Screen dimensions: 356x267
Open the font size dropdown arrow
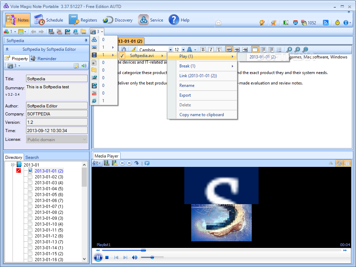point(183,50)
